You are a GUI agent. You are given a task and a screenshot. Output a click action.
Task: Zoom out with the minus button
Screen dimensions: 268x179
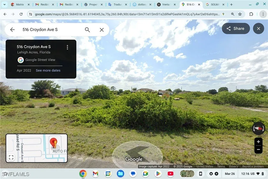(x=258, y=149)
